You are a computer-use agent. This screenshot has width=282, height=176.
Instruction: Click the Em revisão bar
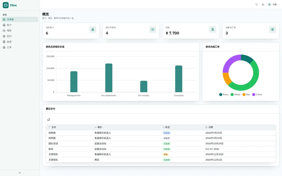(144, 86)
